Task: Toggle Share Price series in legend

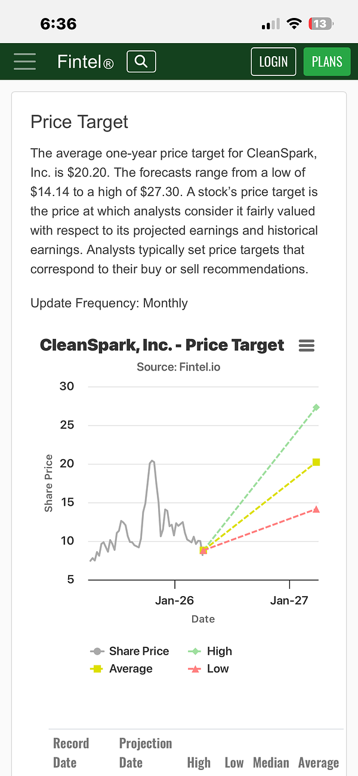Action: [130, 651]
